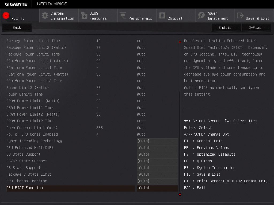274x205 pixels.
Task: Select the Core Current Limit(Amps) label
Action: pyautogui.click(x=32, y=128)
